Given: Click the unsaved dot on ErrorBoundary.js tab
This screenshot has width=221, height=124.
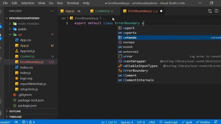Looking at the screenshot, I should (x=161, y=11).
